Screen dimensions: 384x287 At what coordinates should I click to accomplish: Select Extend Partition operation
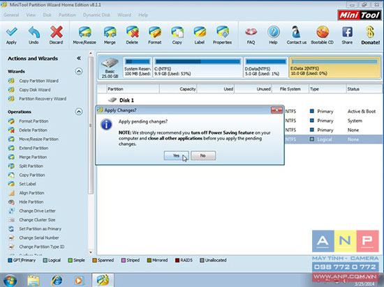pyautogui.click(x=34, y=148)
